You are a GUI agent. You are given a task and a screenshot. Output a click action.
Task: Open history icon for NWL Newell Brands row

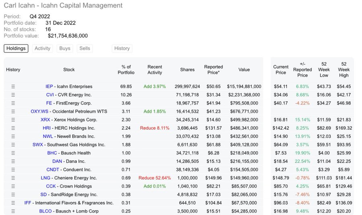click(13, 136)
